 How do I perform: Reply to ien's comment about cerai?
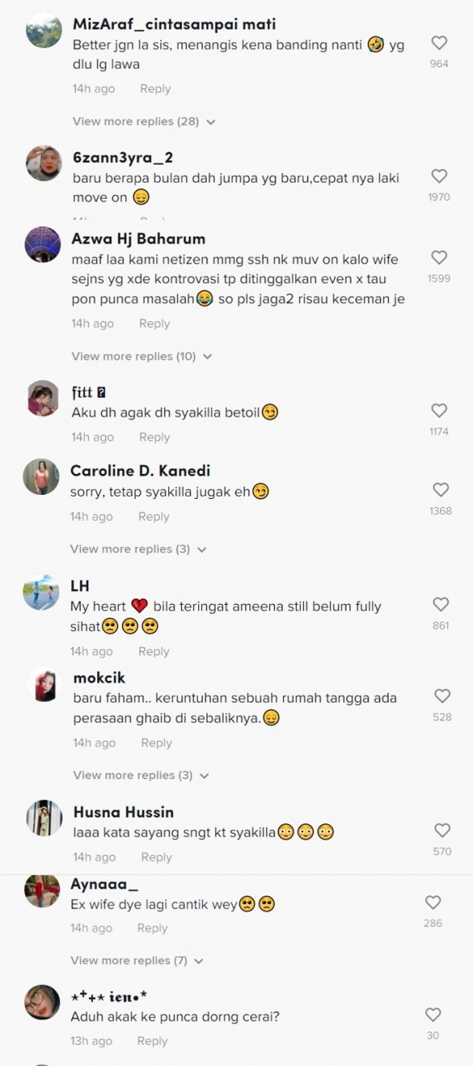tap(152, 1041)
